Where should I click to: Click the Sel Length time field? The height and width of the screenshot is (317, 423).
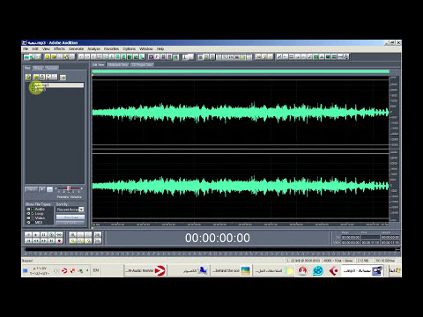(390, 237)
